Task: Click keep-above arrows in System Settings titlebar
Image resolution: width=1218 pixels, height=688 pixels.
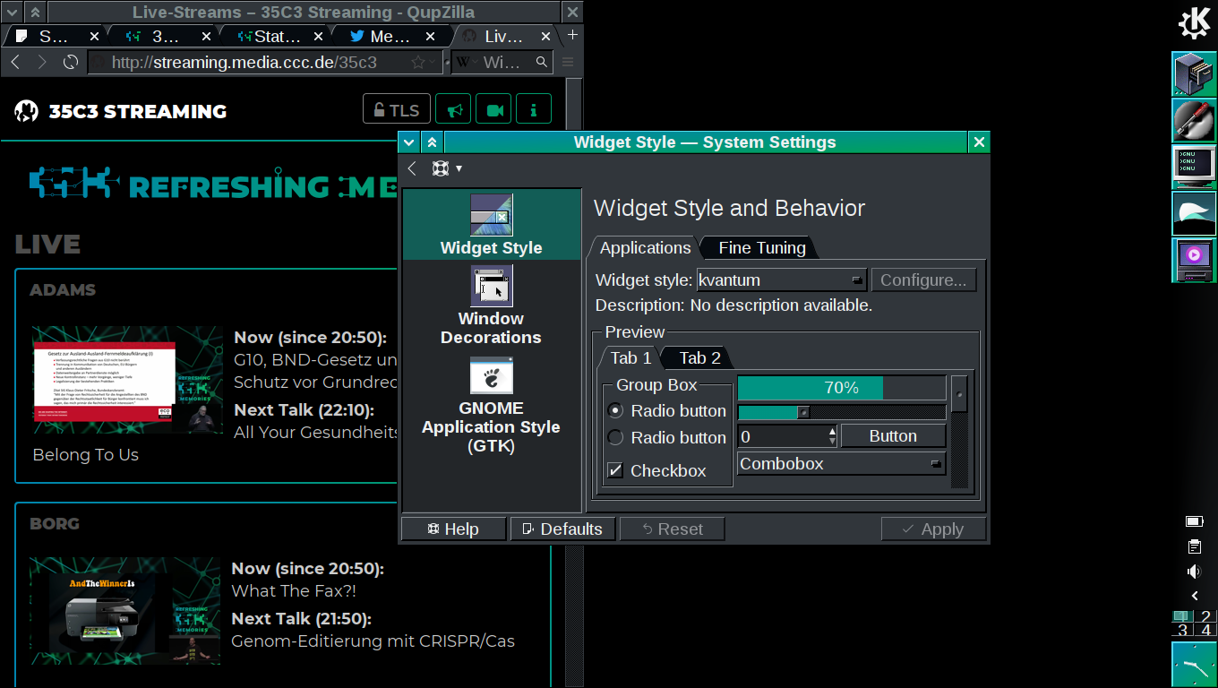Action: tap(432, 142)
